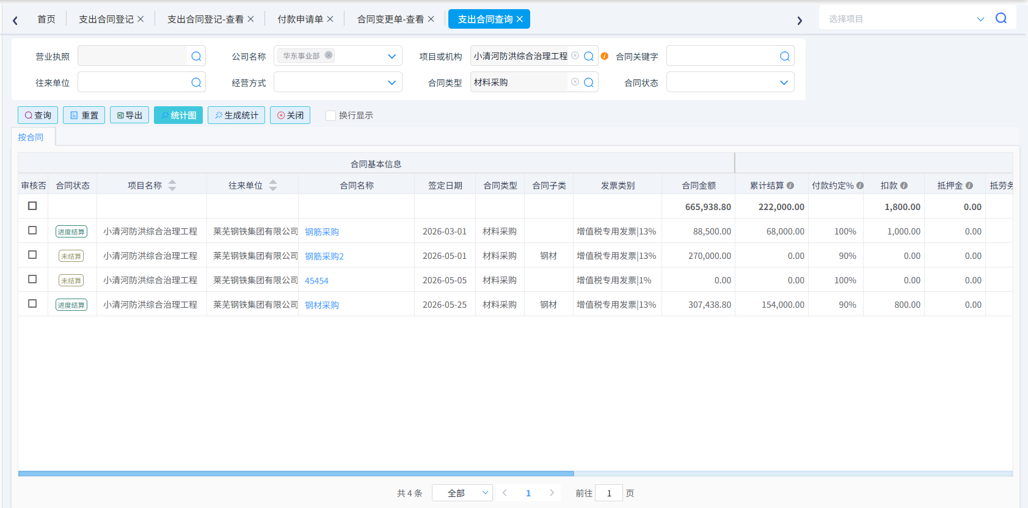Open the 选择项目 dropdown at top right

pyautogui.click(x=981, y=19)
